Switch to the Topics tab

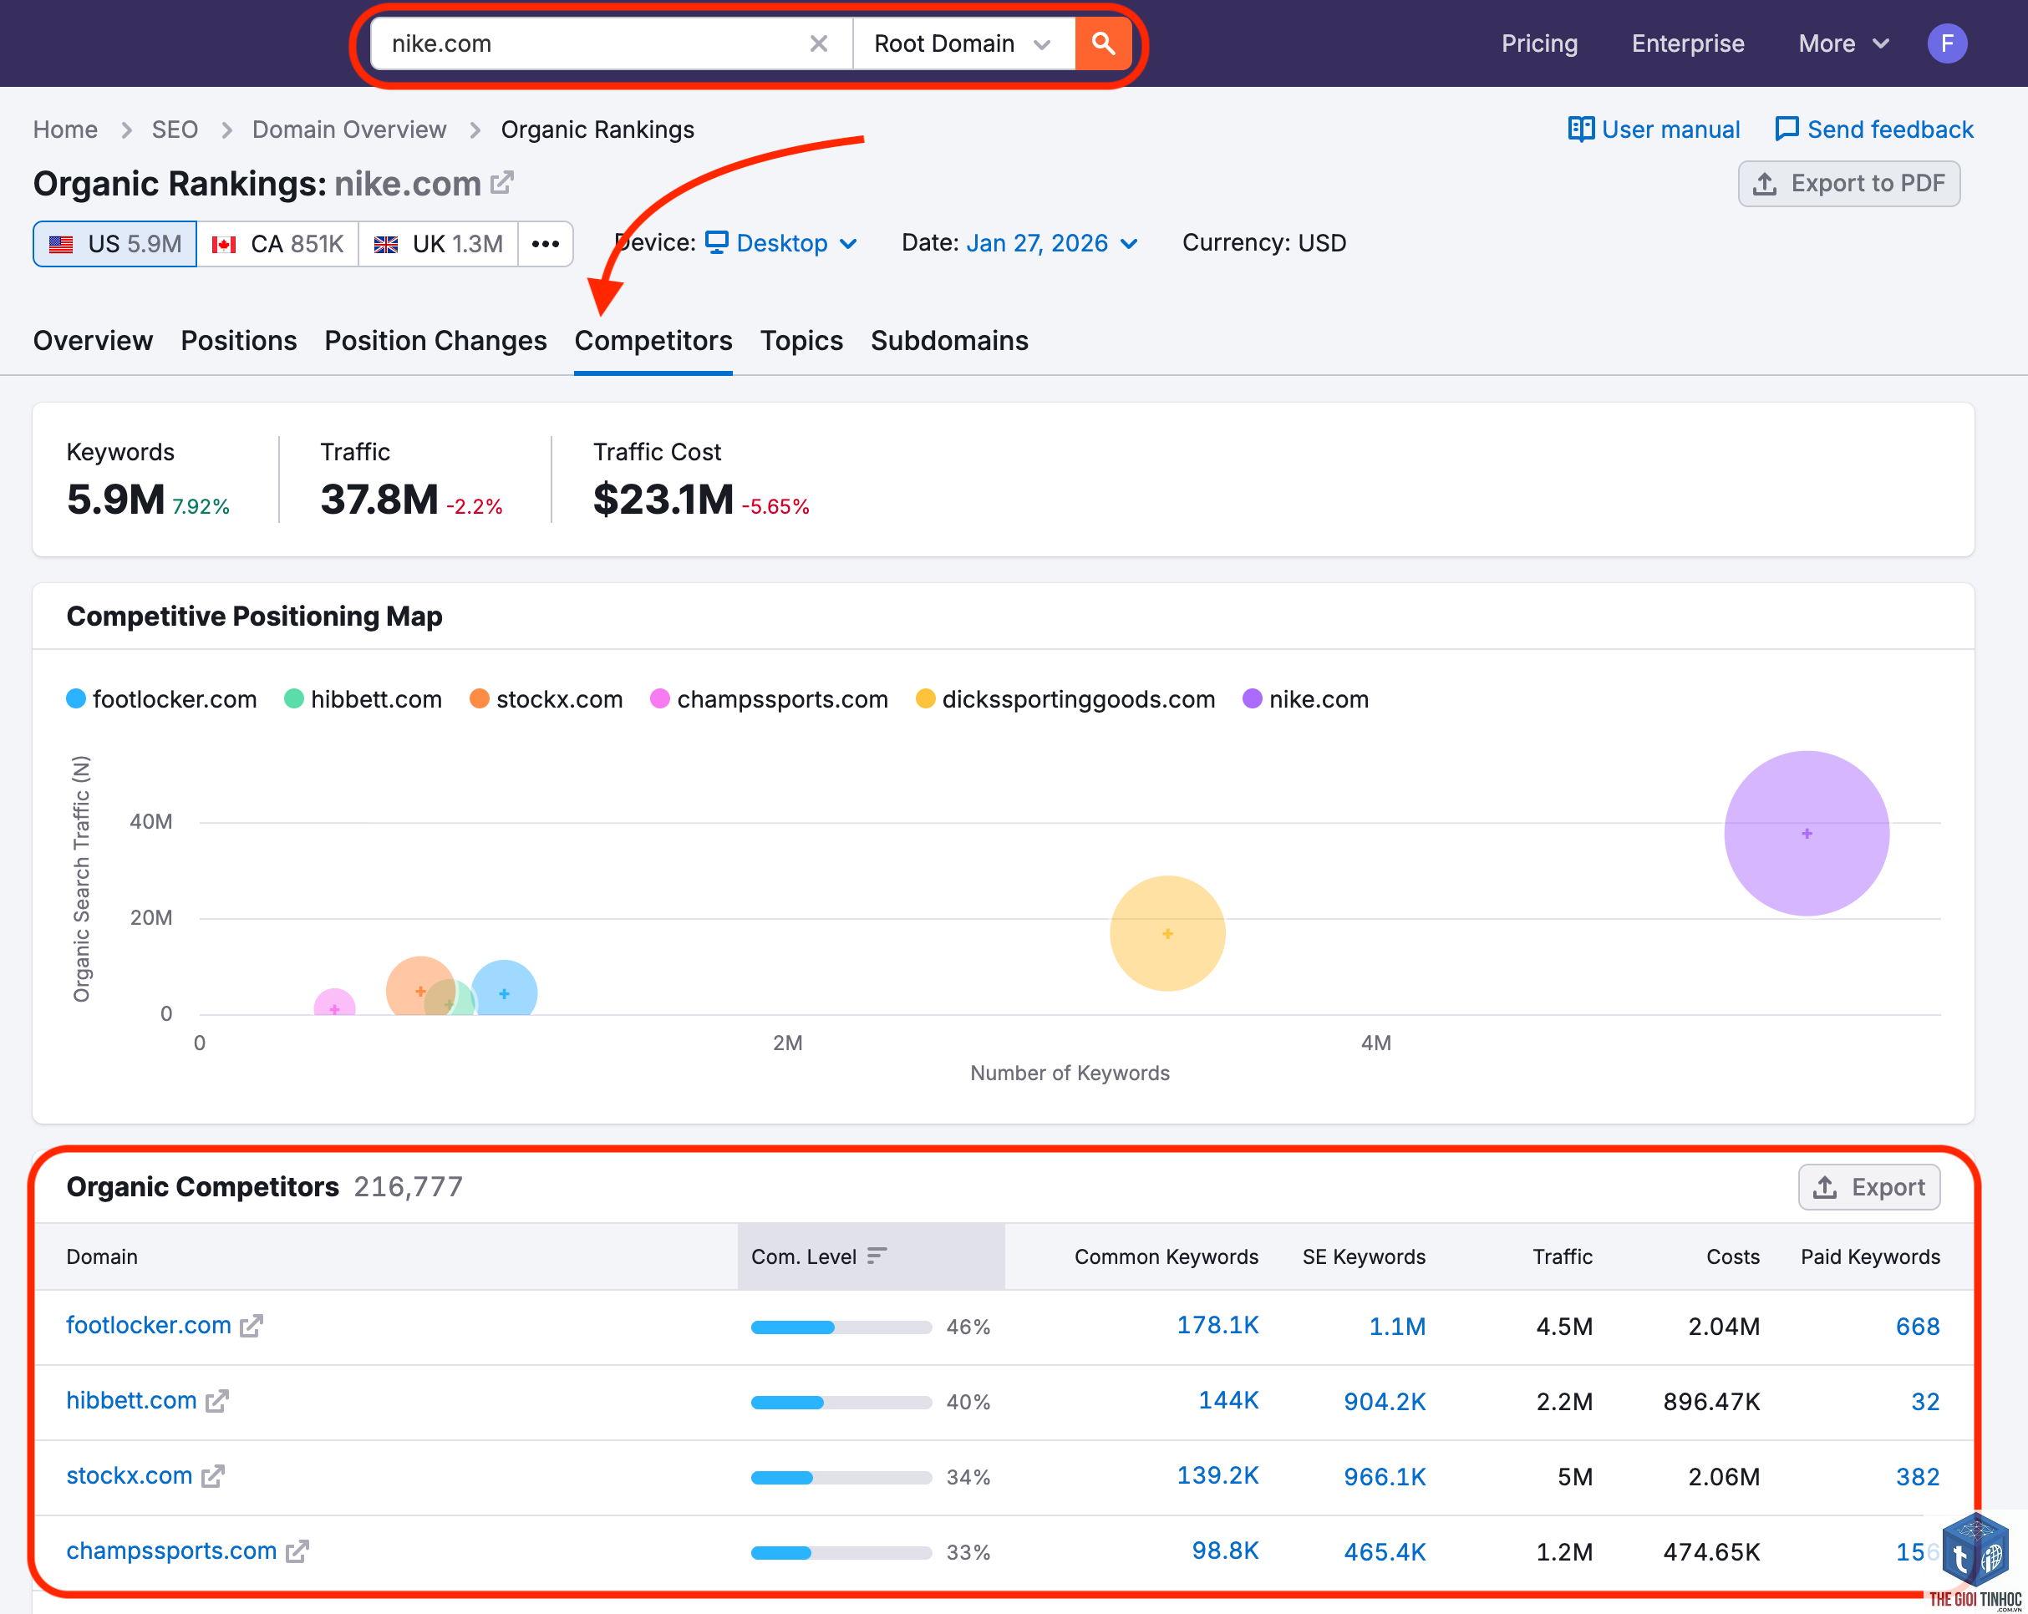(801, 341)
